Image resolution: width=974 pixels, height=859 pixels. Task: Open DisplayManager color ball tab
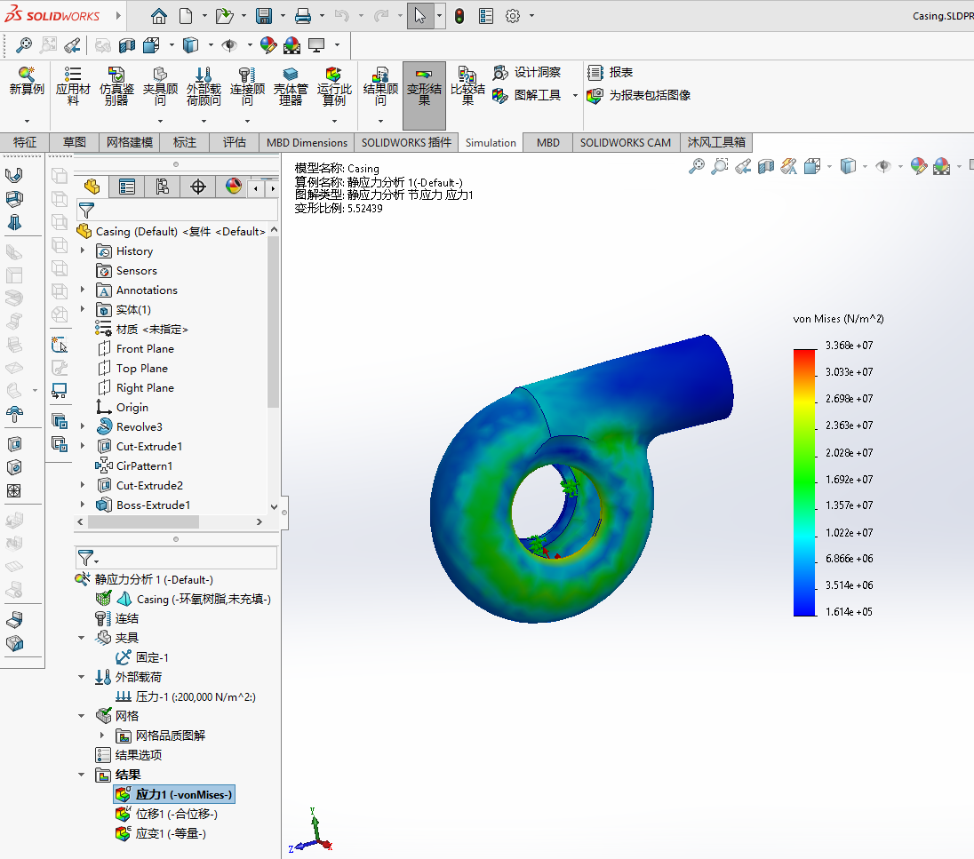[234, 187]
